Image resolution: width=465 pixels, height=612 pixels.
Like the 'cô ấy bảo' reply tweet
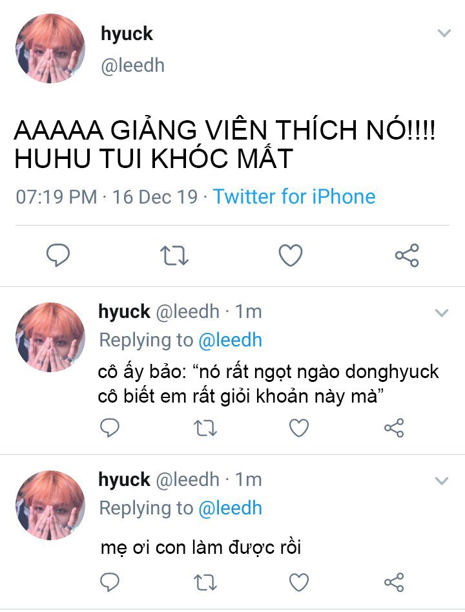299,428
